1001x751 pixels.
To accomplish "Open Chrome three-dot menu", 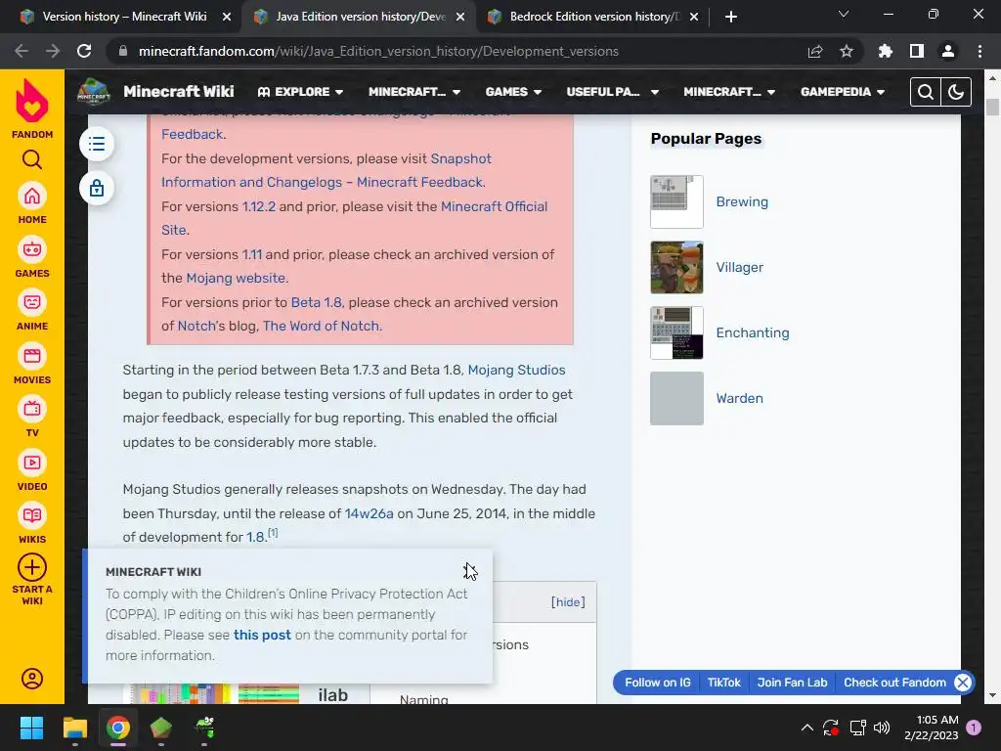I will [x=979, y=51].
